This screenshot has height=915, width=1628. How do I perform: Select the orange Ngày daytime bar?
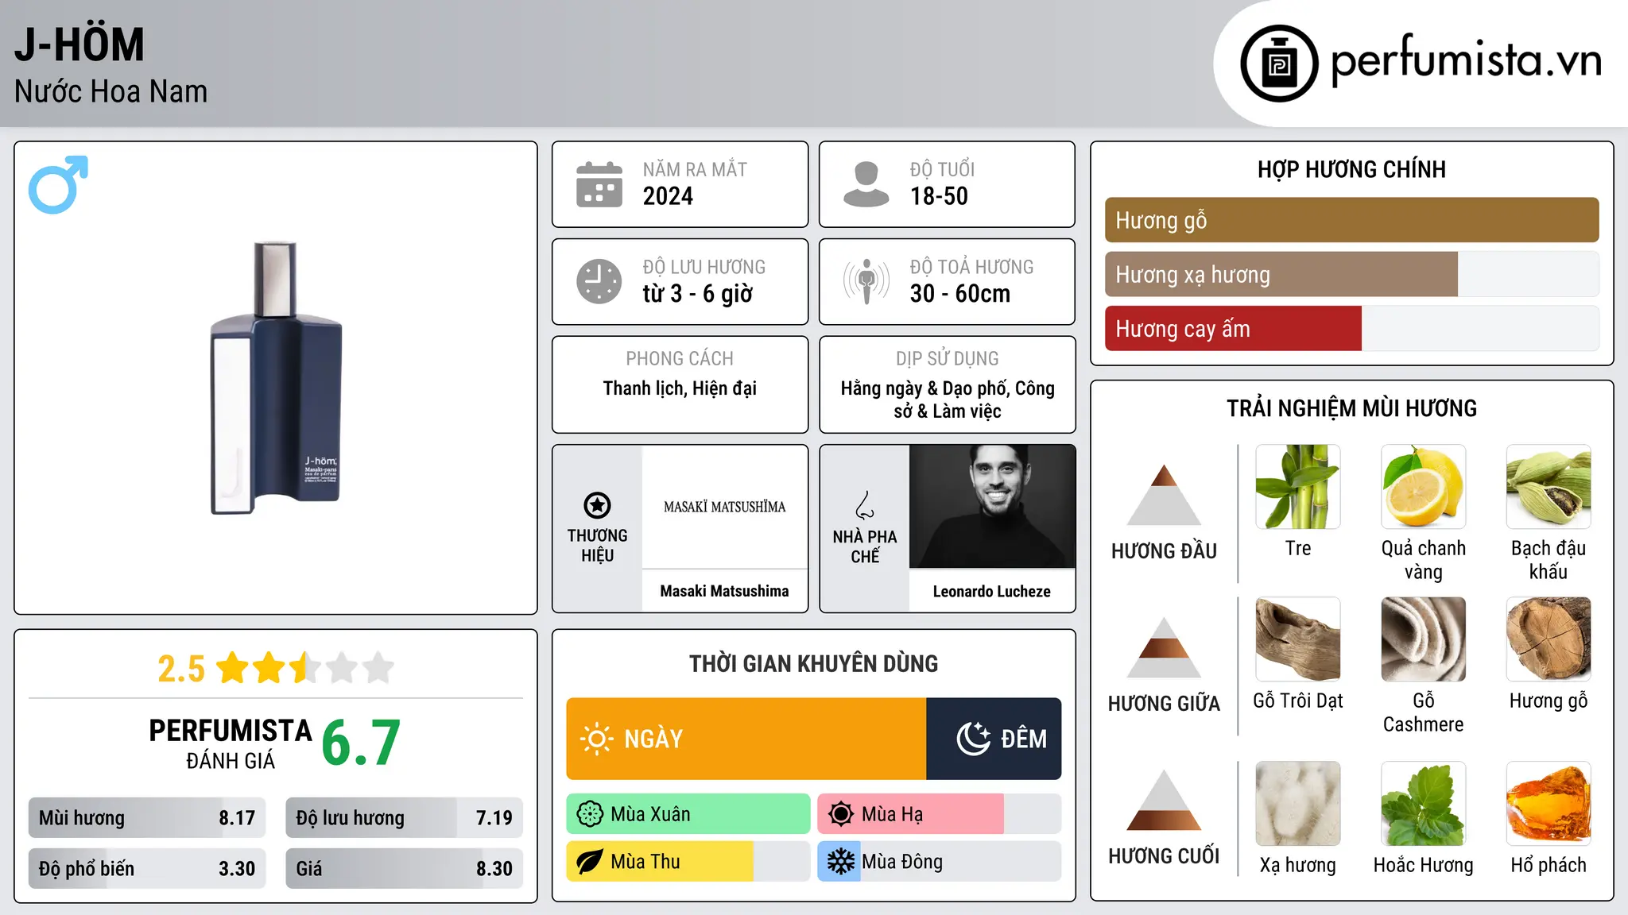tap(746, 739)
